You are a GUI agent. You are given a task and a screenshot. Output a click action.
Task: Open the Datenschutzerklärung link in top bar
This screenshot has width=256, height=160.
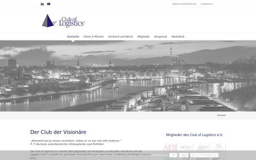point(184,4)
